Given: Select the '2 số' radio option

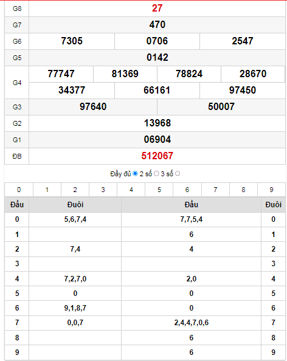Looking at the screenshot, I should coord(156,174).
